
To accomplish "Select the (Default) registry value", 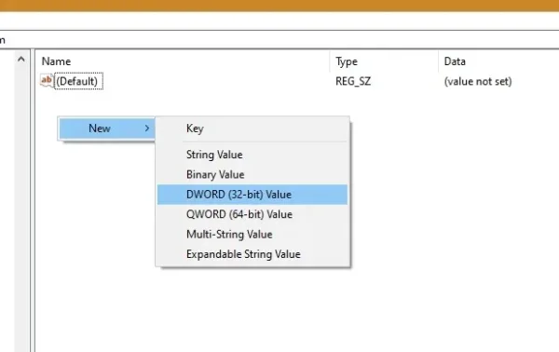I will (78, 81).
